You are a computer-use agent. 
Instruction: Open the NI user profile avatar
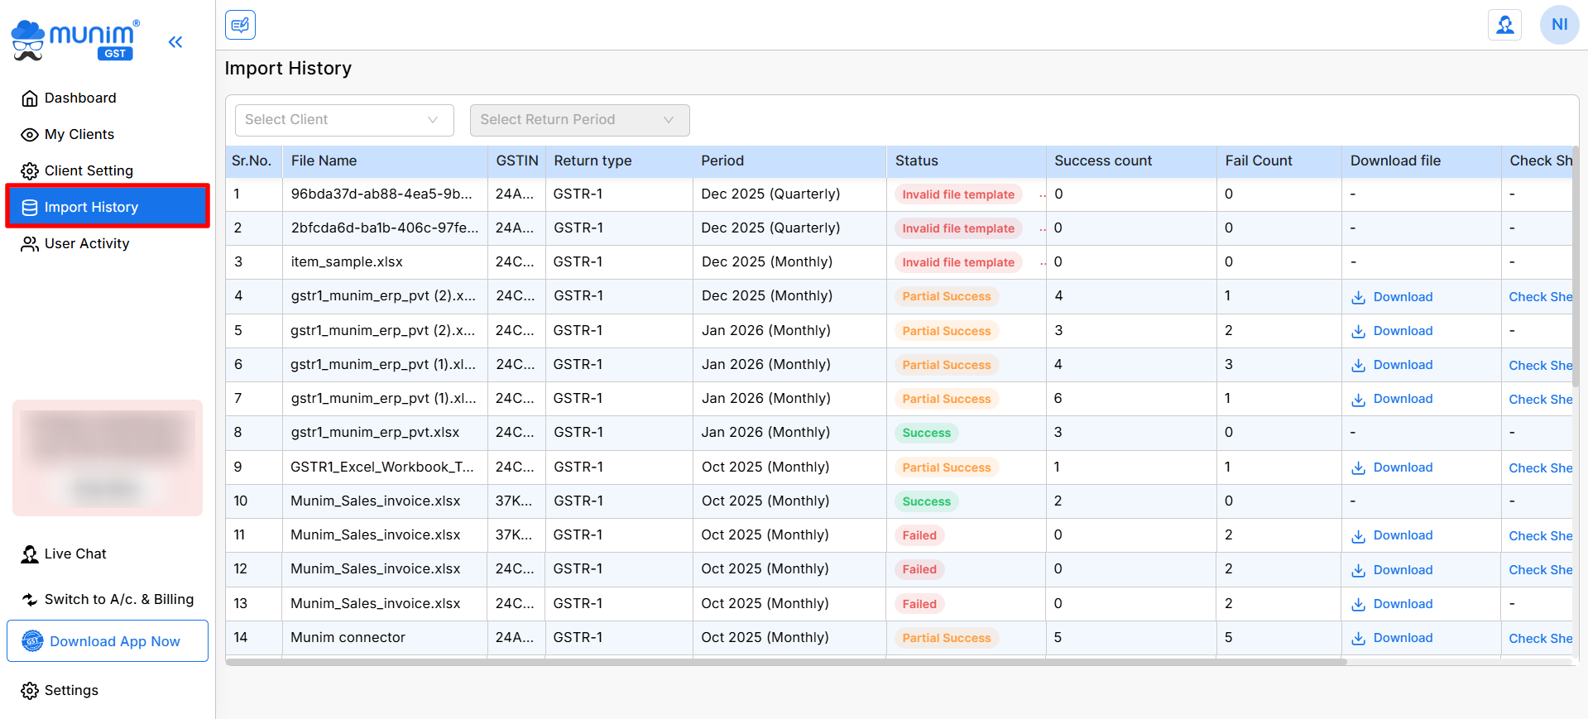[1559, 25]
